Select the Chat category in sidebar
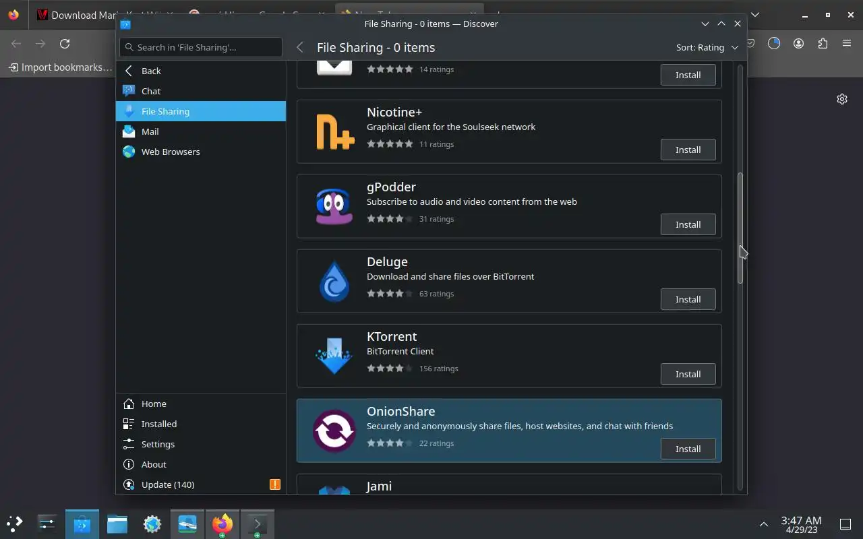863x539 pixels. [201, 91]
